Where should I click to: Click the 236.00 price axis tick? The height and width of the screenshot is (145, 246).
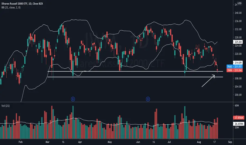[x=238, y=21]
